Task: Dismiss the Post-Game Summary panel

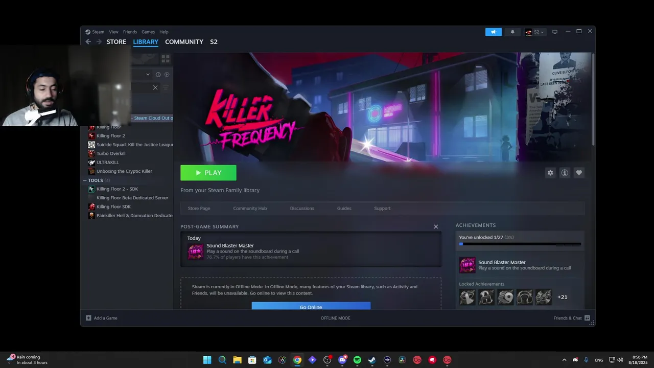Action: pos(436,226)
